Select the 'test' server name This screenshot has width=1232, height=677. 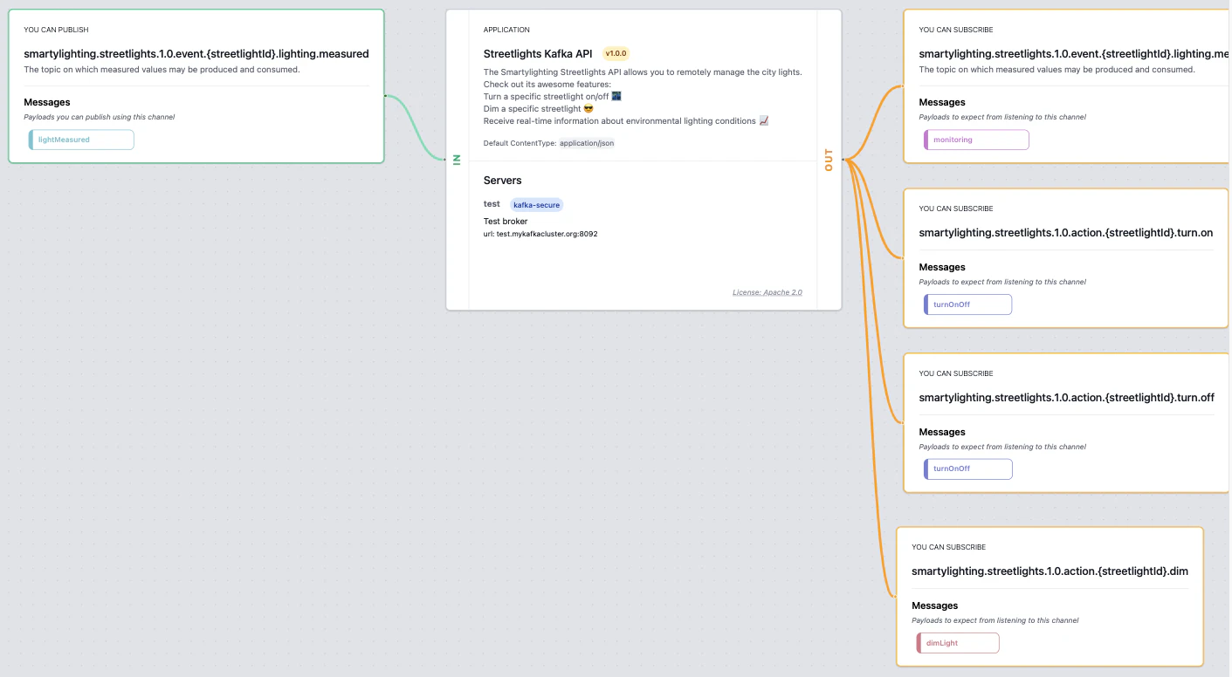point(492,204)
